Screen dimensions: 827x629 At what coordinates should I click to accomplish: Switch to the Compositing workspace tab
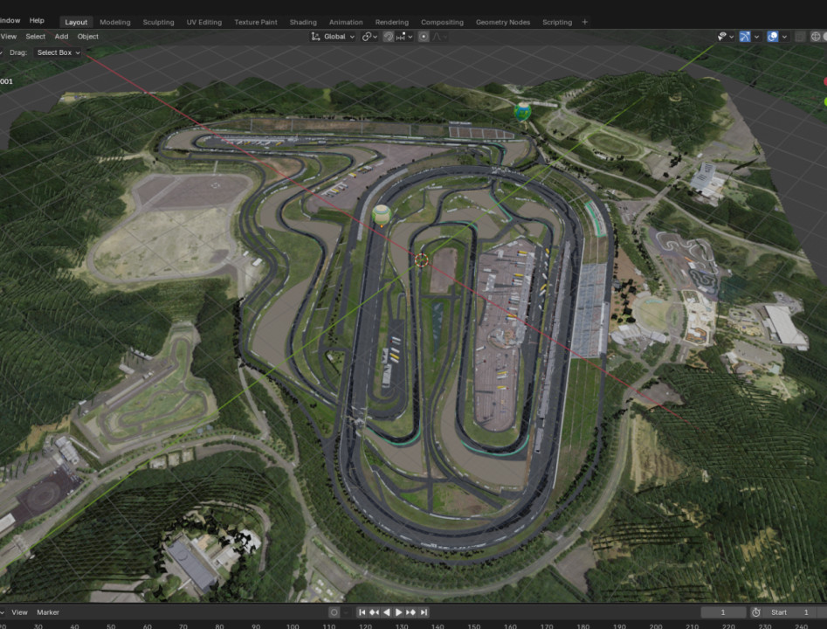tap(442, 22)
